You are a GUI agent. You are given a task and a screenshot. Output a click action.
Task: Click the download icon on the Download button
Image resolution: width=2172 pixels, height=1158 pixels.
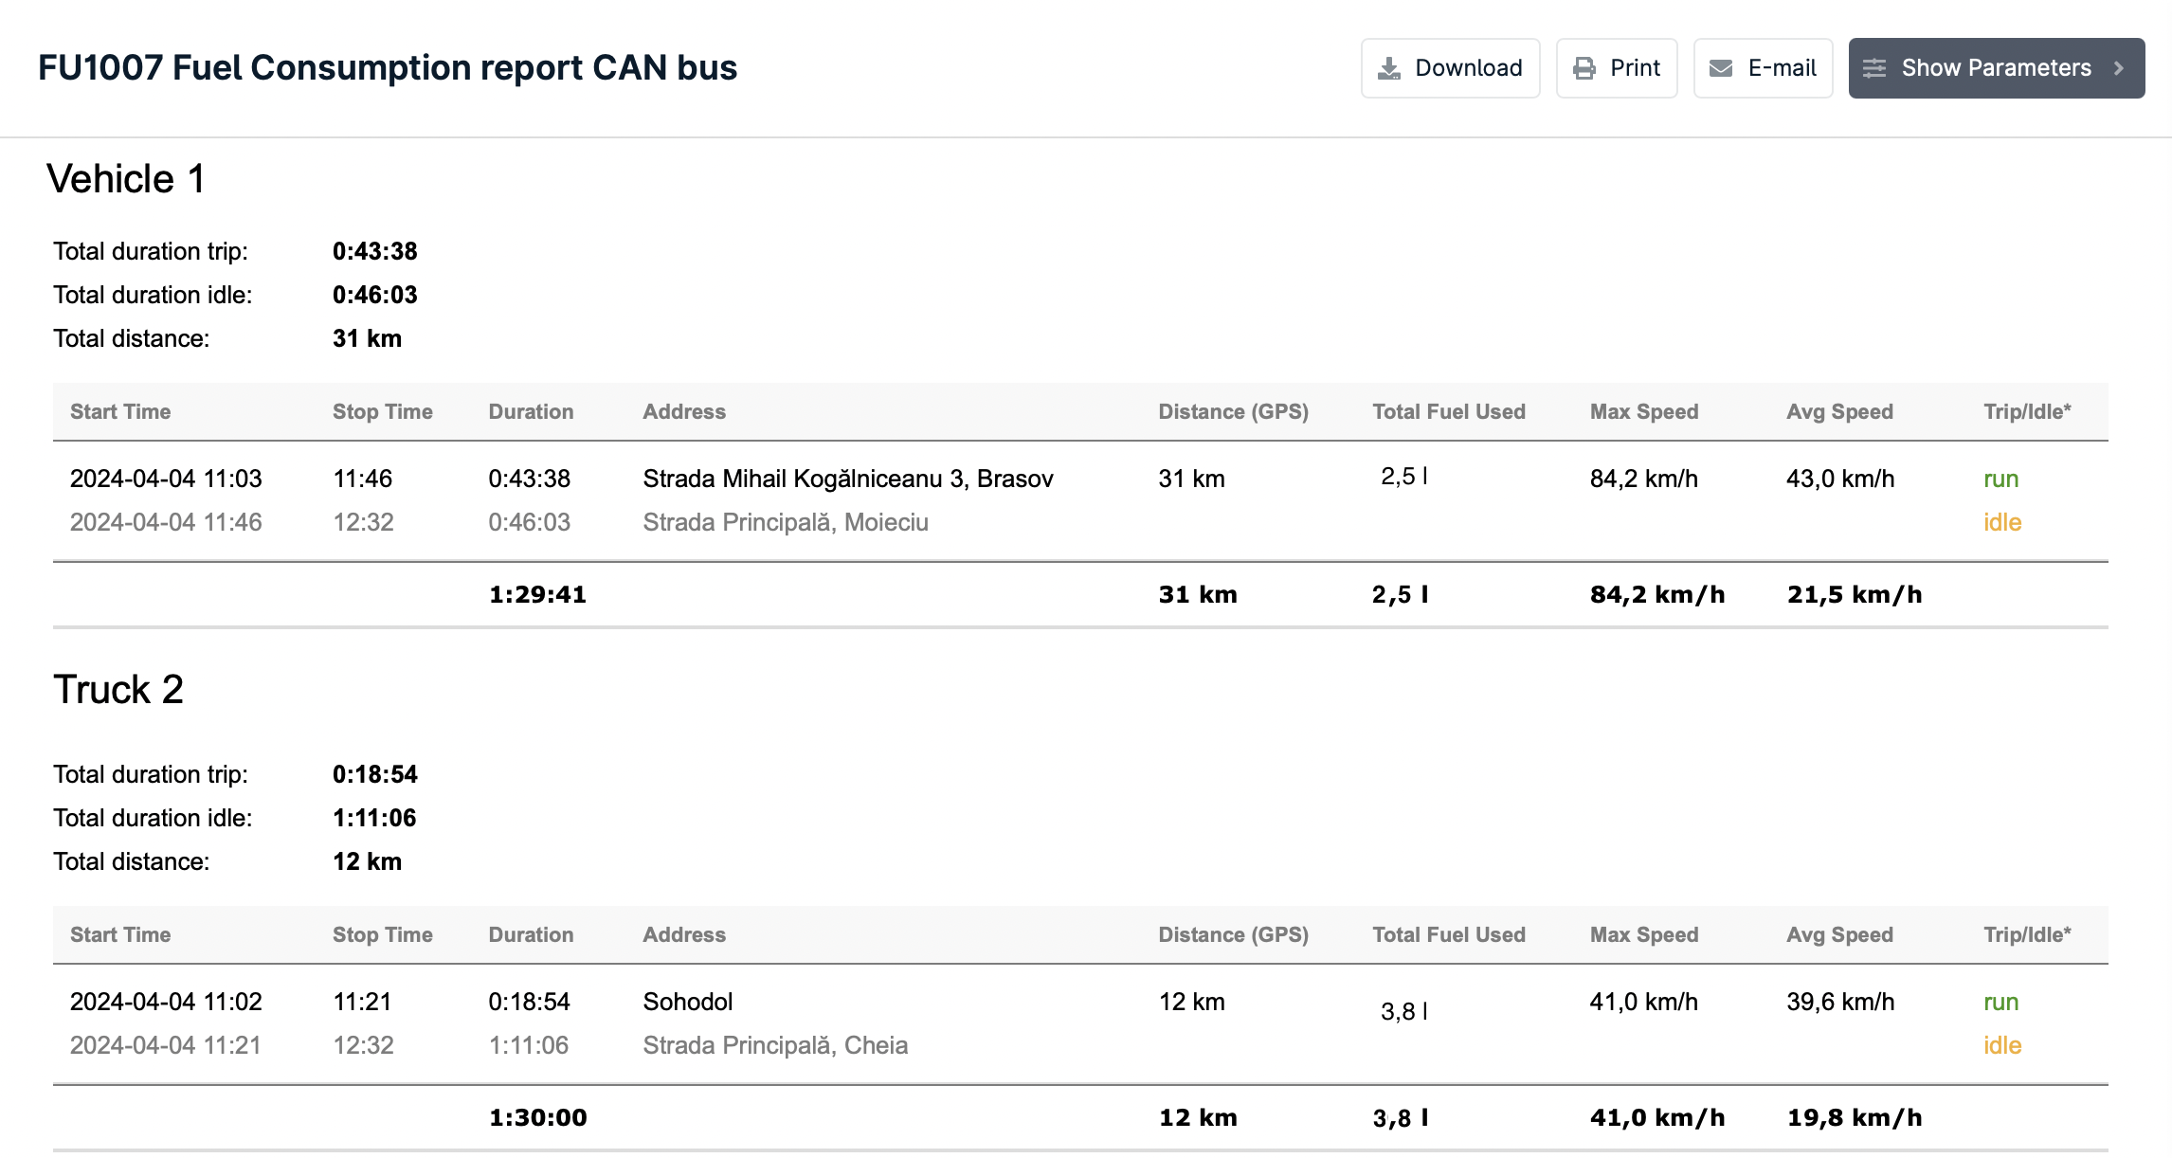tap(1389, 67)
